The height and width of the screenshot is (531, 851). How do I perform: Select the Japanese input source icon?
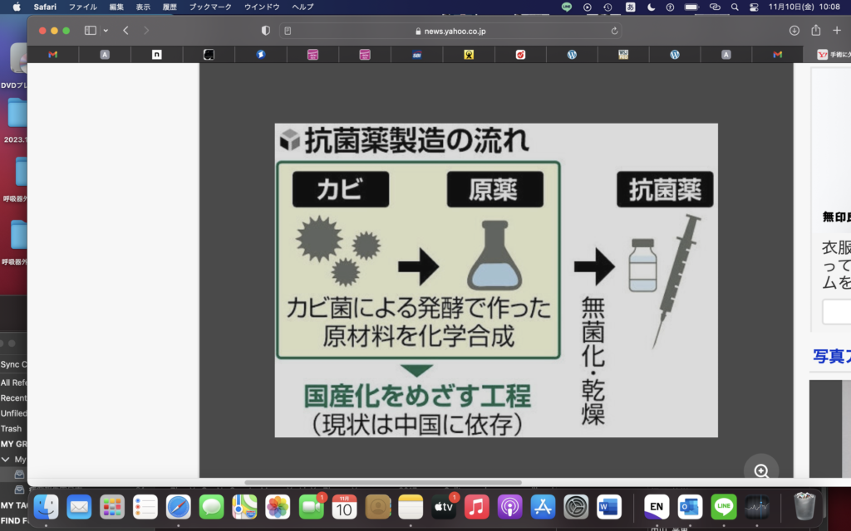coord(629,8)
